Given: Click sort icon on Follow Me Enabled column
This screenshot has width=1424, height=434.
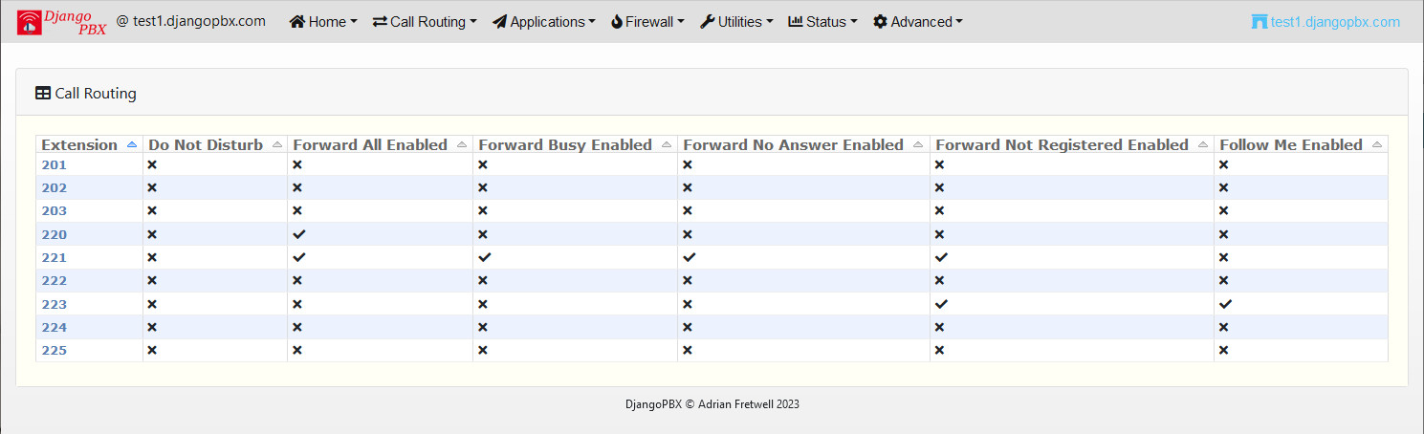Looking at the screenshot, I should (x=1377, y=145).
